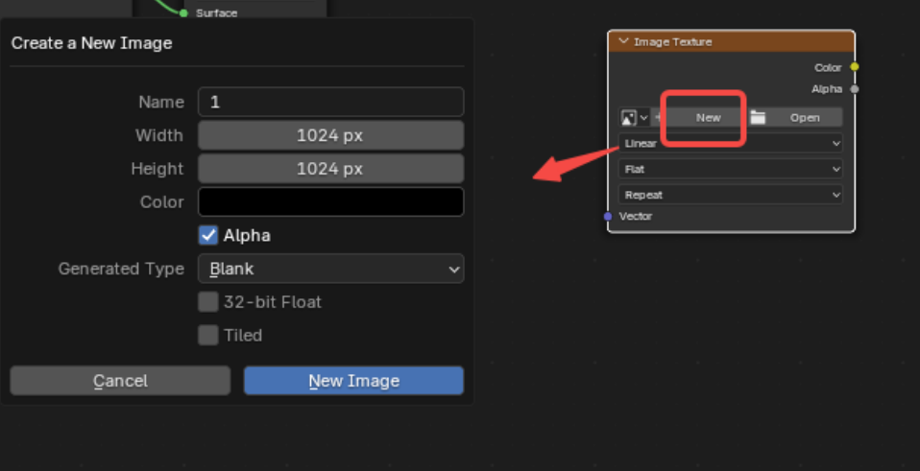Click the gray Alpha output socket
Screen dimensions: 920x471
855,89
